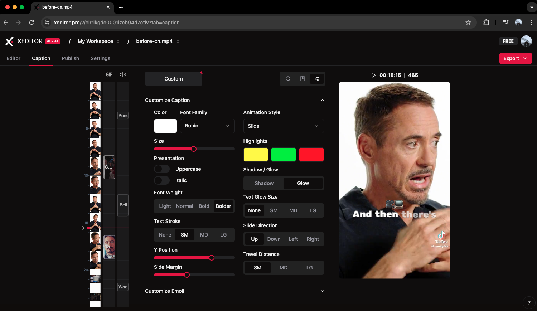Set Font Weight to Light
The height and width of the screenshot is (311, 537).
coord(165,206)
